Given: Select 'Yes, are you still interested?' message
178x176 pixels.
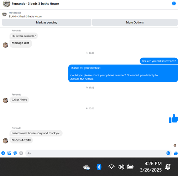Looking at the screenshot, I should pos(159,61).
